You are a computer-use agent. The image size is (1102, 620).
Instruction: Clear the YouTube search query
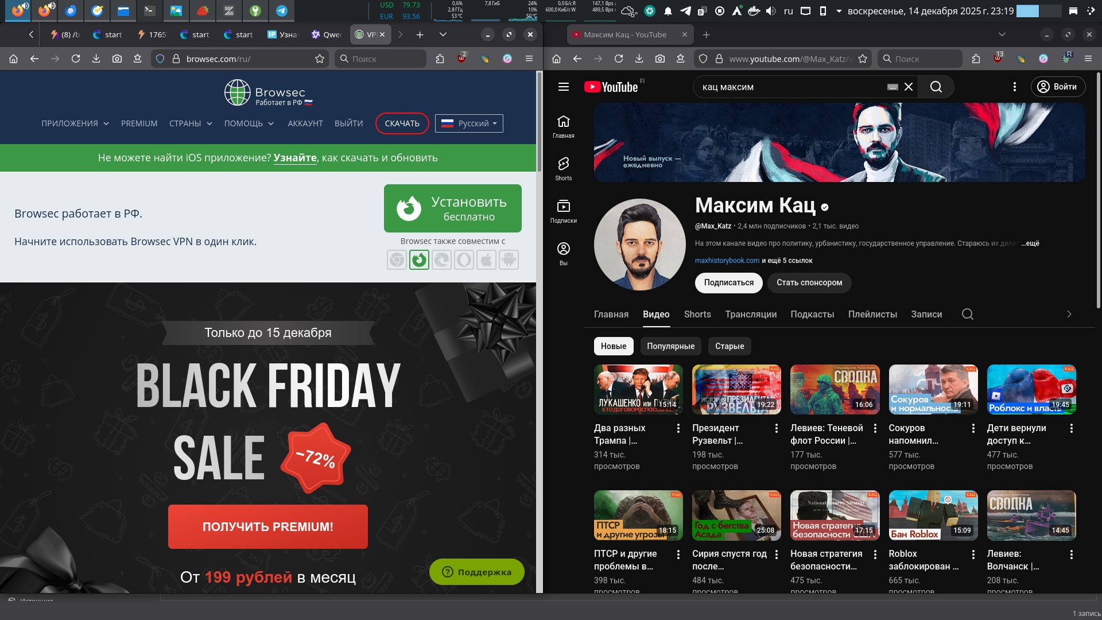point(909,87)
